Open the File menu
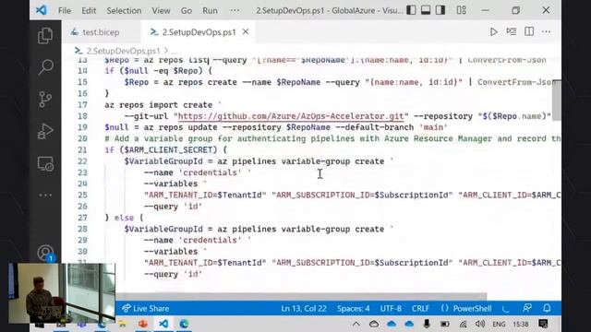This screenshot has height=332, width=591. (x=65, y=10)
